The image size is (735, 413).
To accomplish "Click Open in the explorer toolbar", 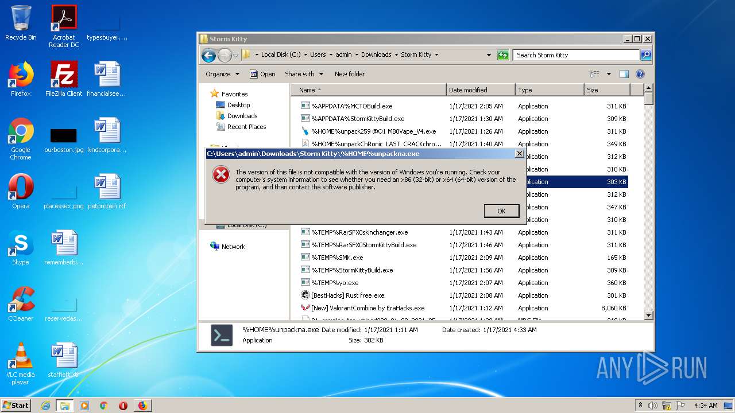I will pyautogui.click(x=262, y=74).
